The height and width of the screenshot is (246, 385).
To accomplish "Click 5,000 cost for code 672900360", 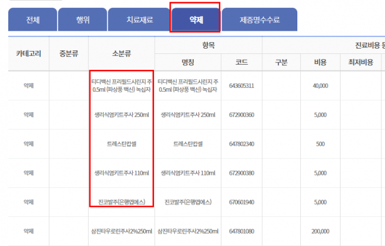I will tap(320, 115).
